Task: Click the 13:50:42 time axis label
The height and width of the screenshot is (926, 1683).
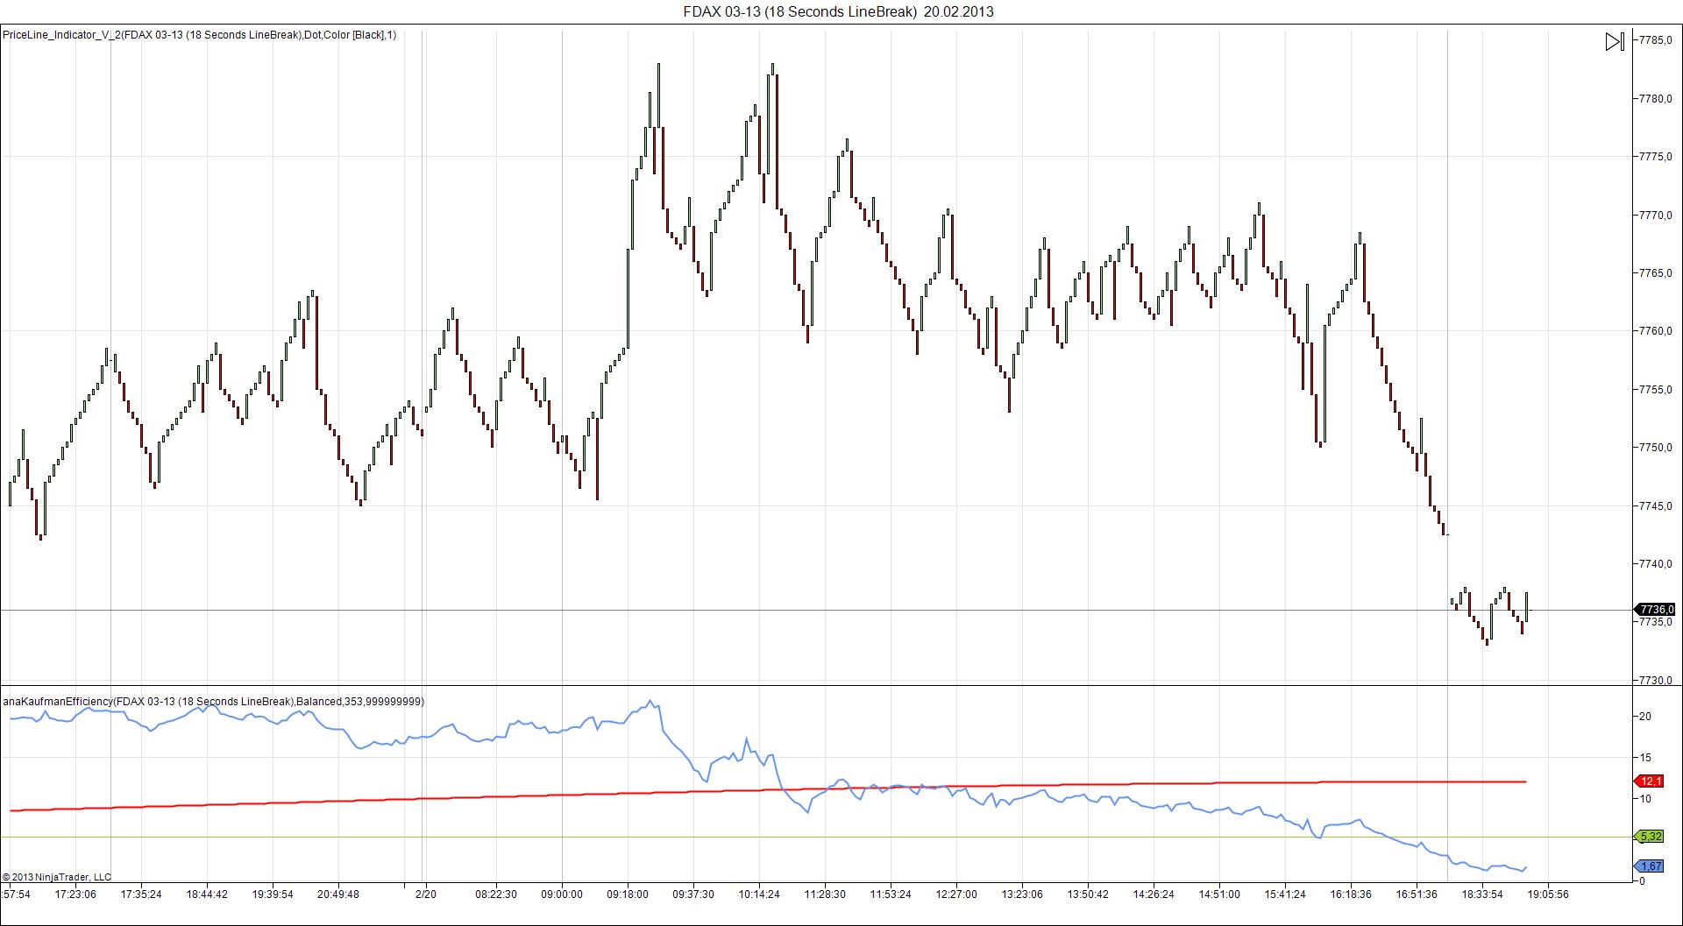Action: point(1088,894)
